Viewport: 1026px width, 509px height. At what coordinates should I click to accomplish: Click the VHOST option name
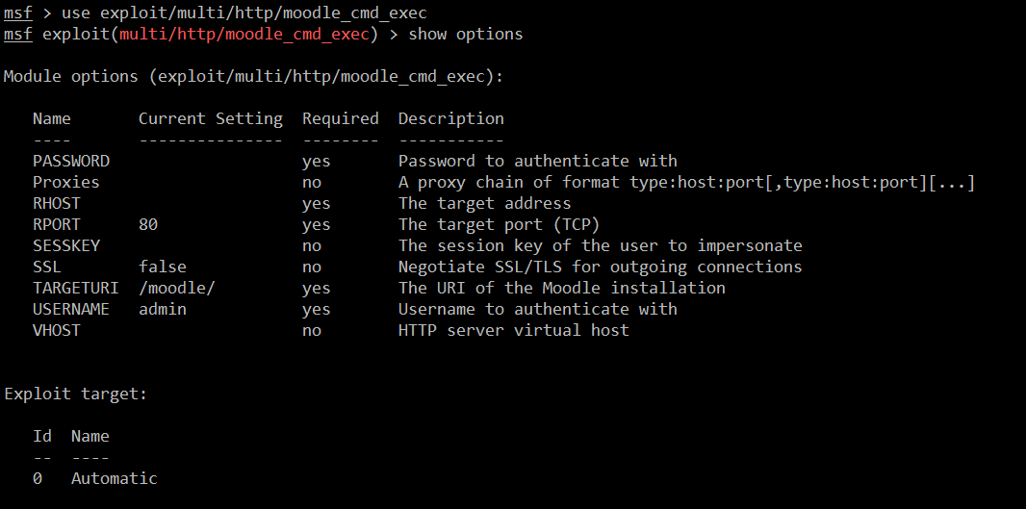(x=57, y=330)
